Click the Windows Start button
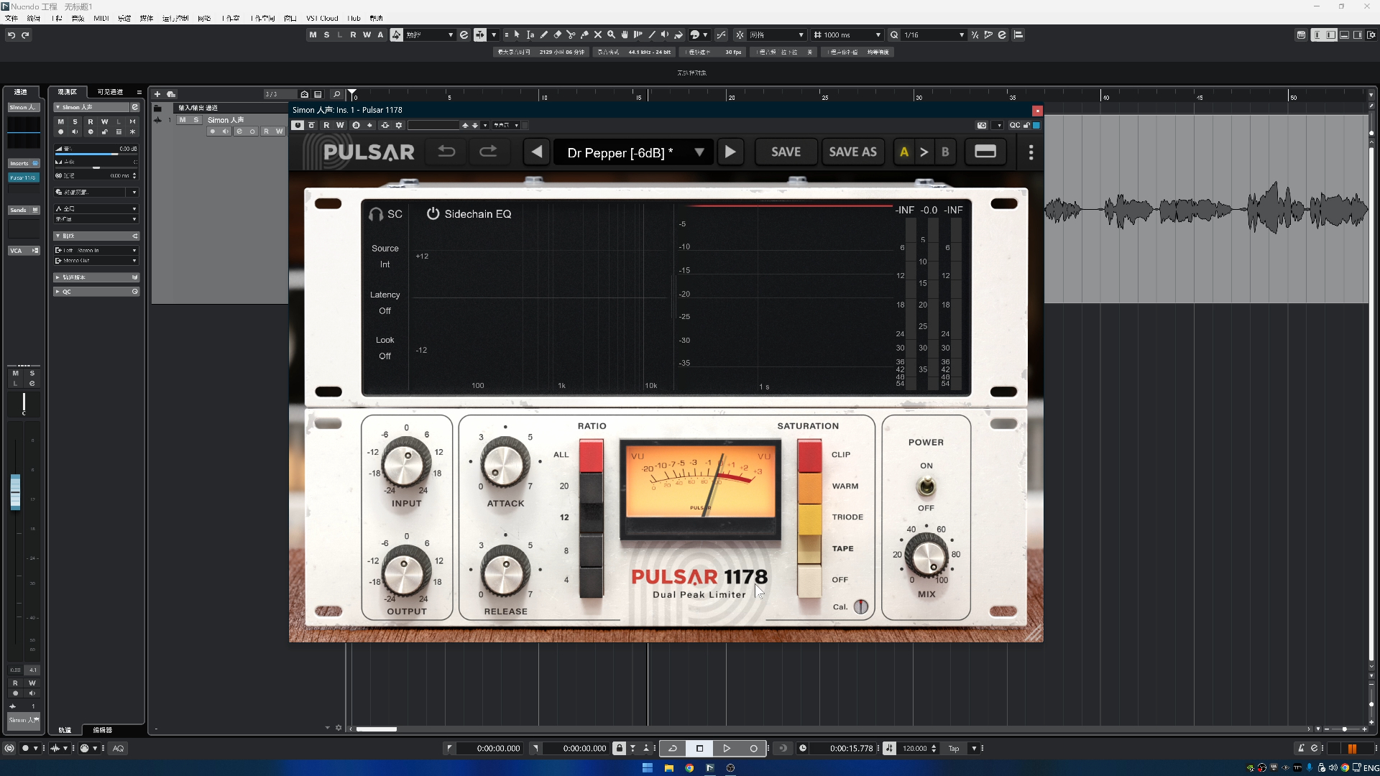 pyautogui.click(x=648, y=768)
